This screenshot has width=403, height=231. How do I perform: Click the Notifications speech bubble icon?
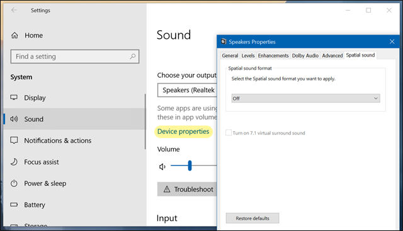(x=14, y=141)
